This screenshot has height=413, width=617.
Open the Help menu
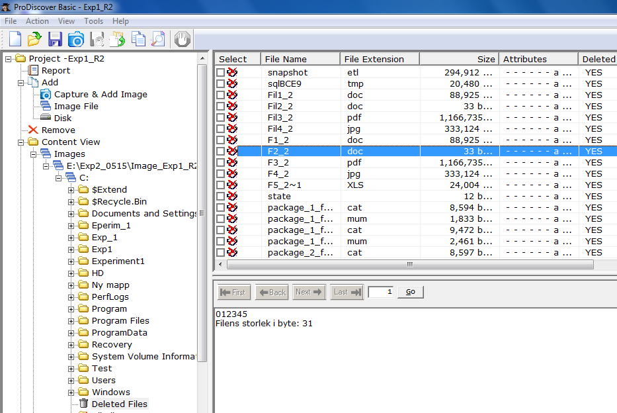click(120, 21)
